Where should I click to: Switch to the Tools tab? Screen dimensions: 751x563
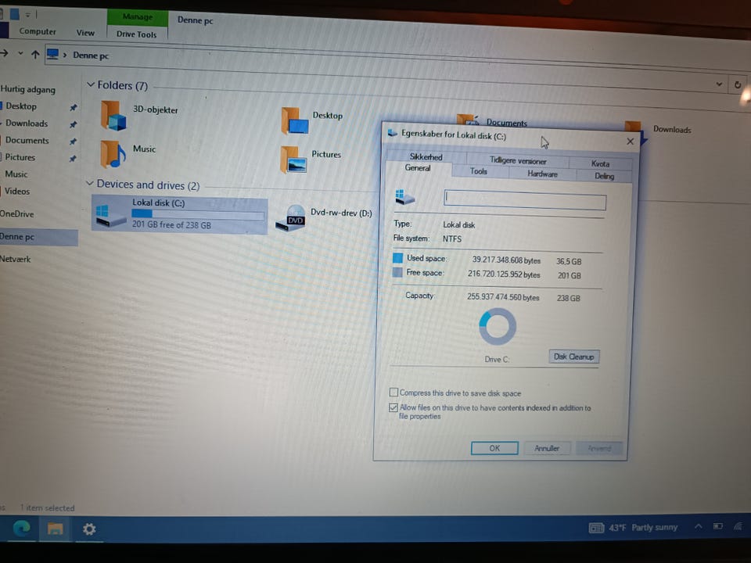point(479,171)
